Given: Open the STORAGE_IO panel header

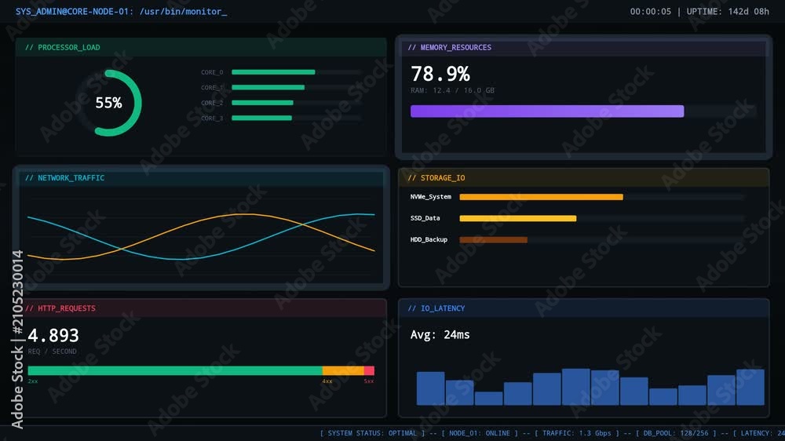Looking at the screenshot, I should pos(584,178).
